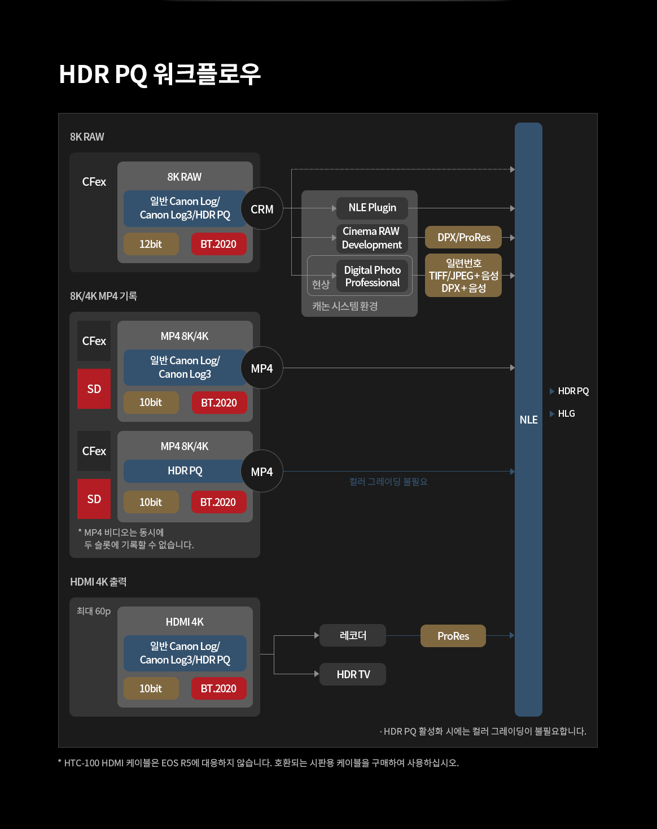Click the triangle arrow beside HLG
657x829 pixels.
tap(552, 413)
